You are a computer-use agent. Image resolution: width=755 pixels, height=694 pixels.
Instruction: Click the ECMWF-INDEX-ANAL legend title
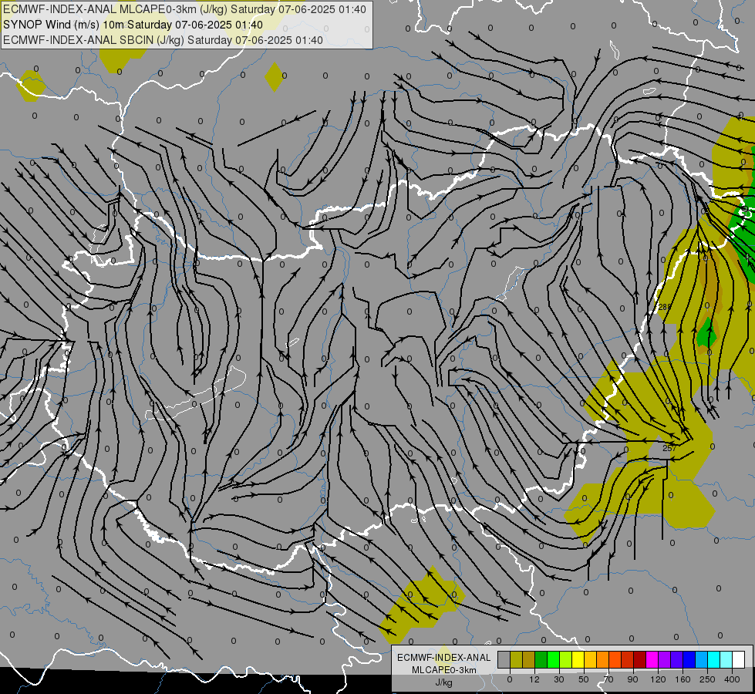(x=443, y=658)
